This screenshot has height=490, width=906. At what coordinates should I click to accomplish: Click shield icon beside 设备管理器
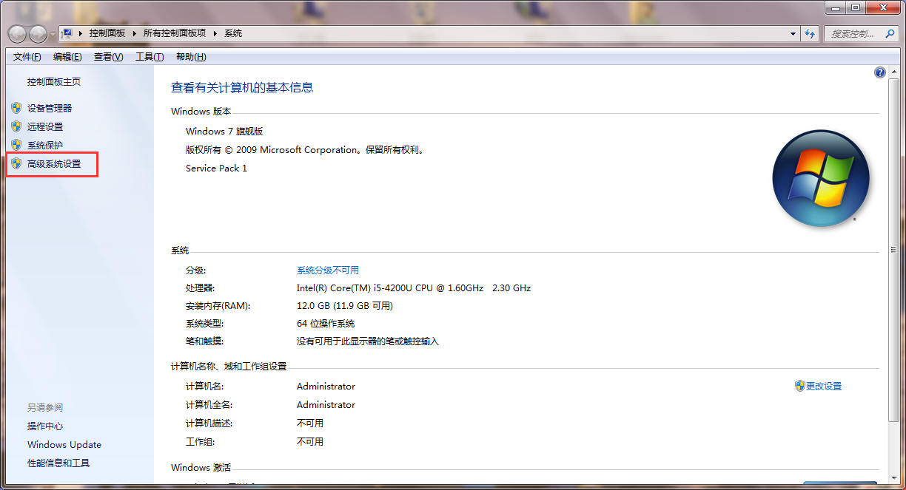[16, 108]
